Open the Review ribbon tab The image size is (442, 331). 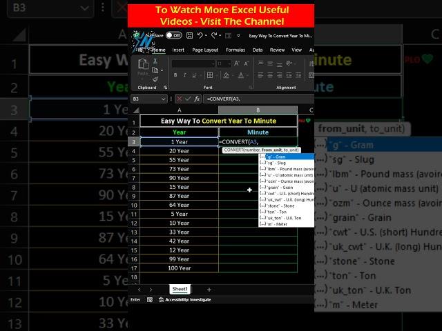tap(277, 50)
